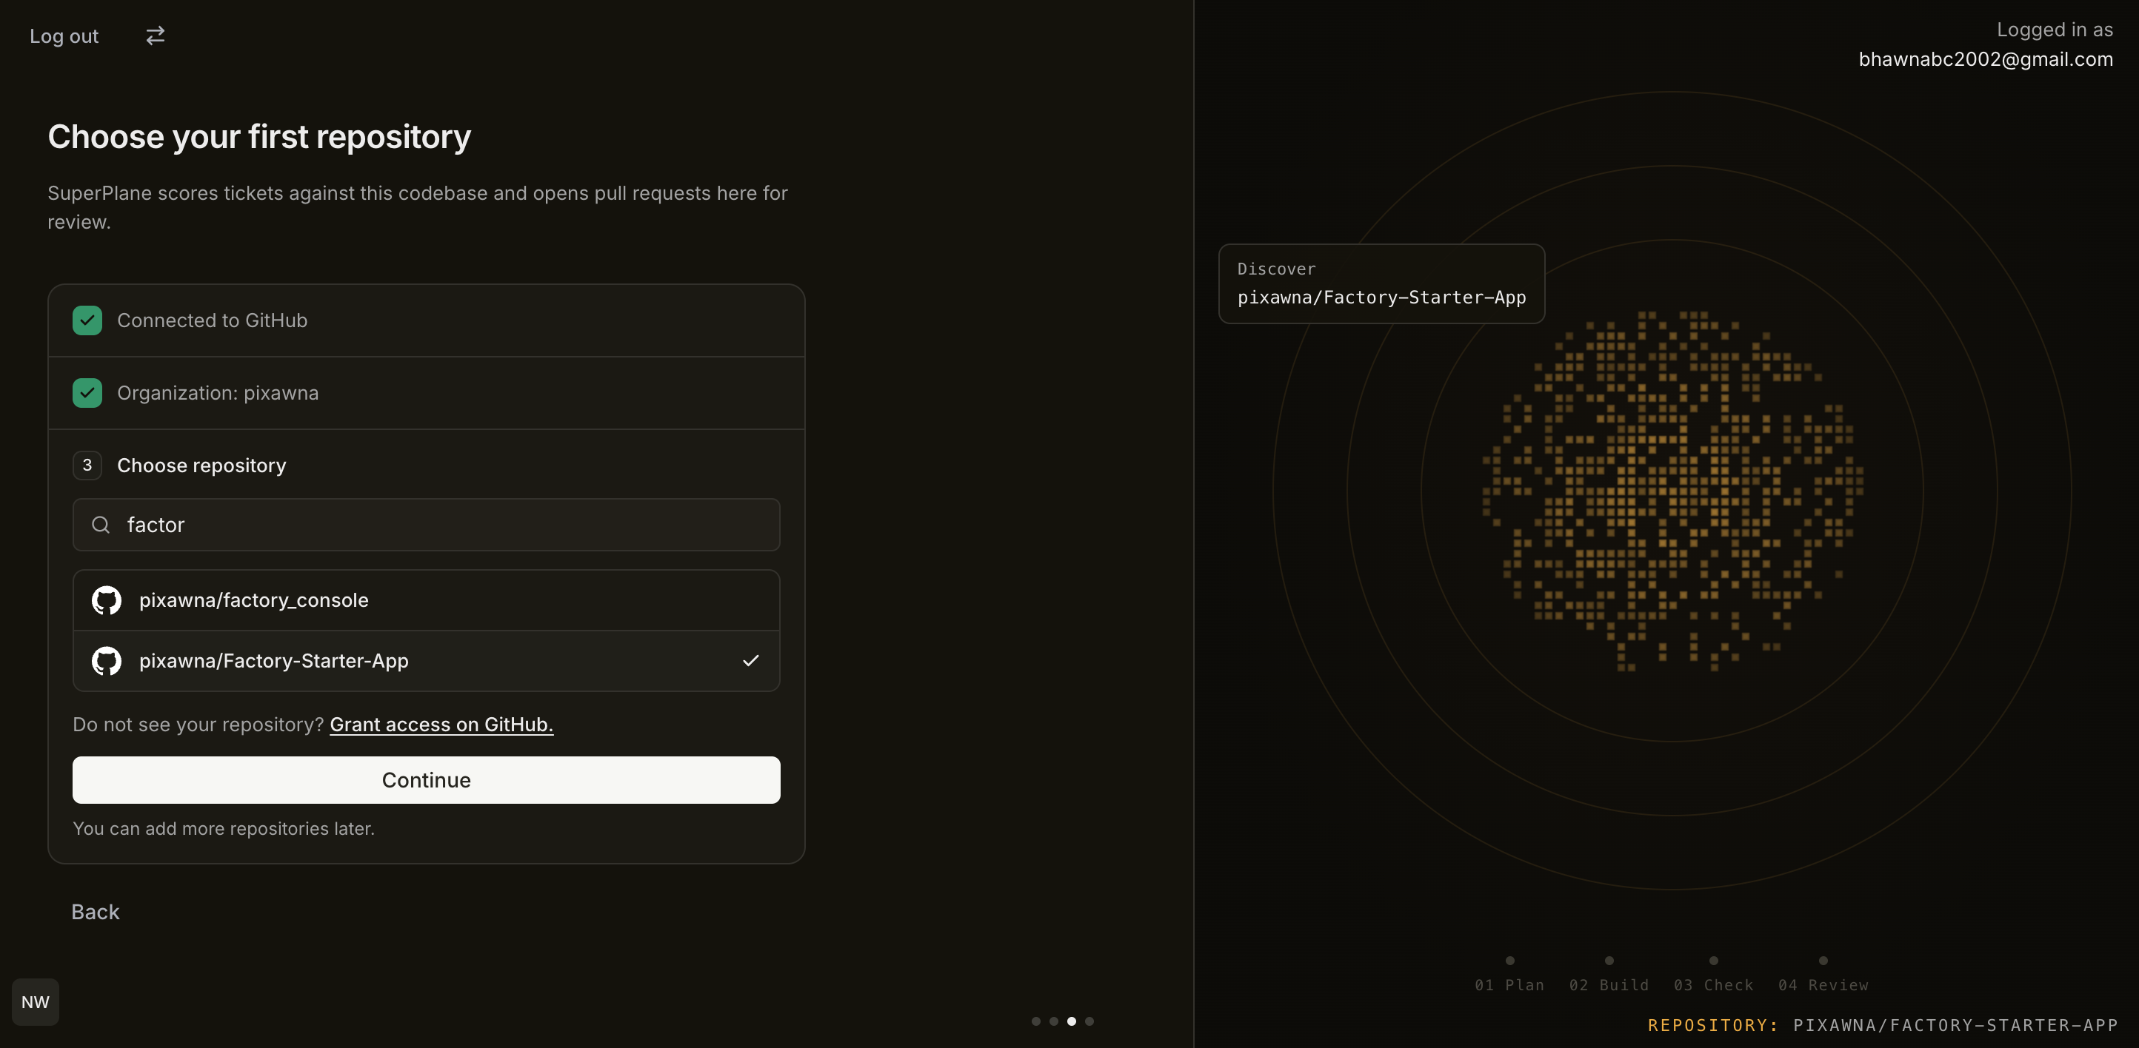Viewport: 2139px width, 1048px height.
Task: Click the checkmark on the Factory-Starter-App row
Action: pyautogui.click(x=750, y=660)
